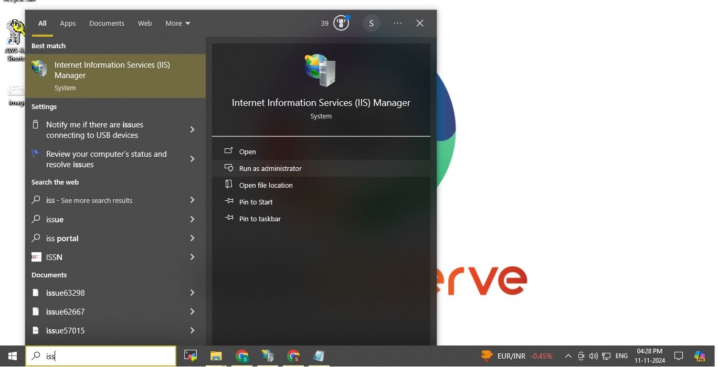Switch to the Apps search tab
Image resolution: width=718 pixels, height=367 pixels.
[68, 23]
